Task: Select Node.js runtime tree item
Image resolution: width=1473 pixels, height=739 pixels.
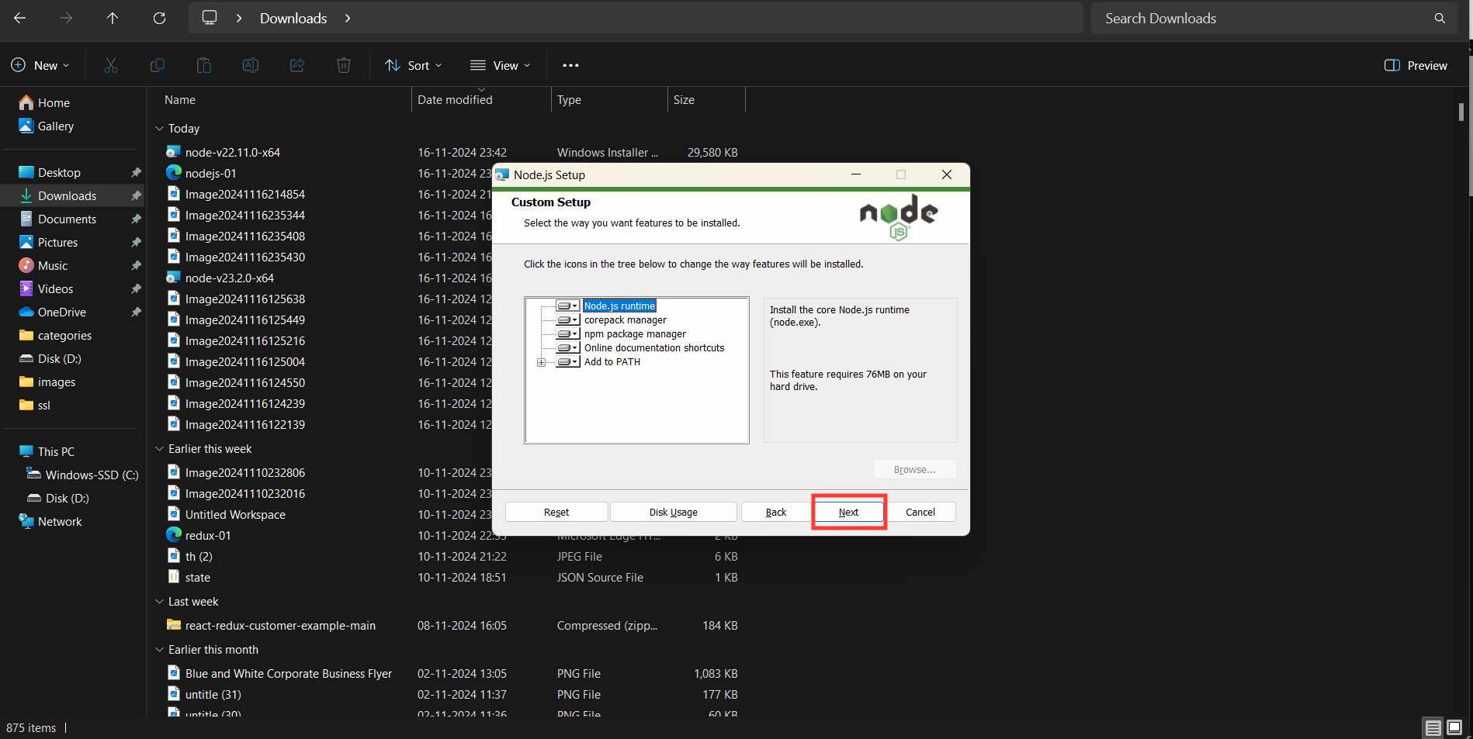Action: tap(620, 306)
